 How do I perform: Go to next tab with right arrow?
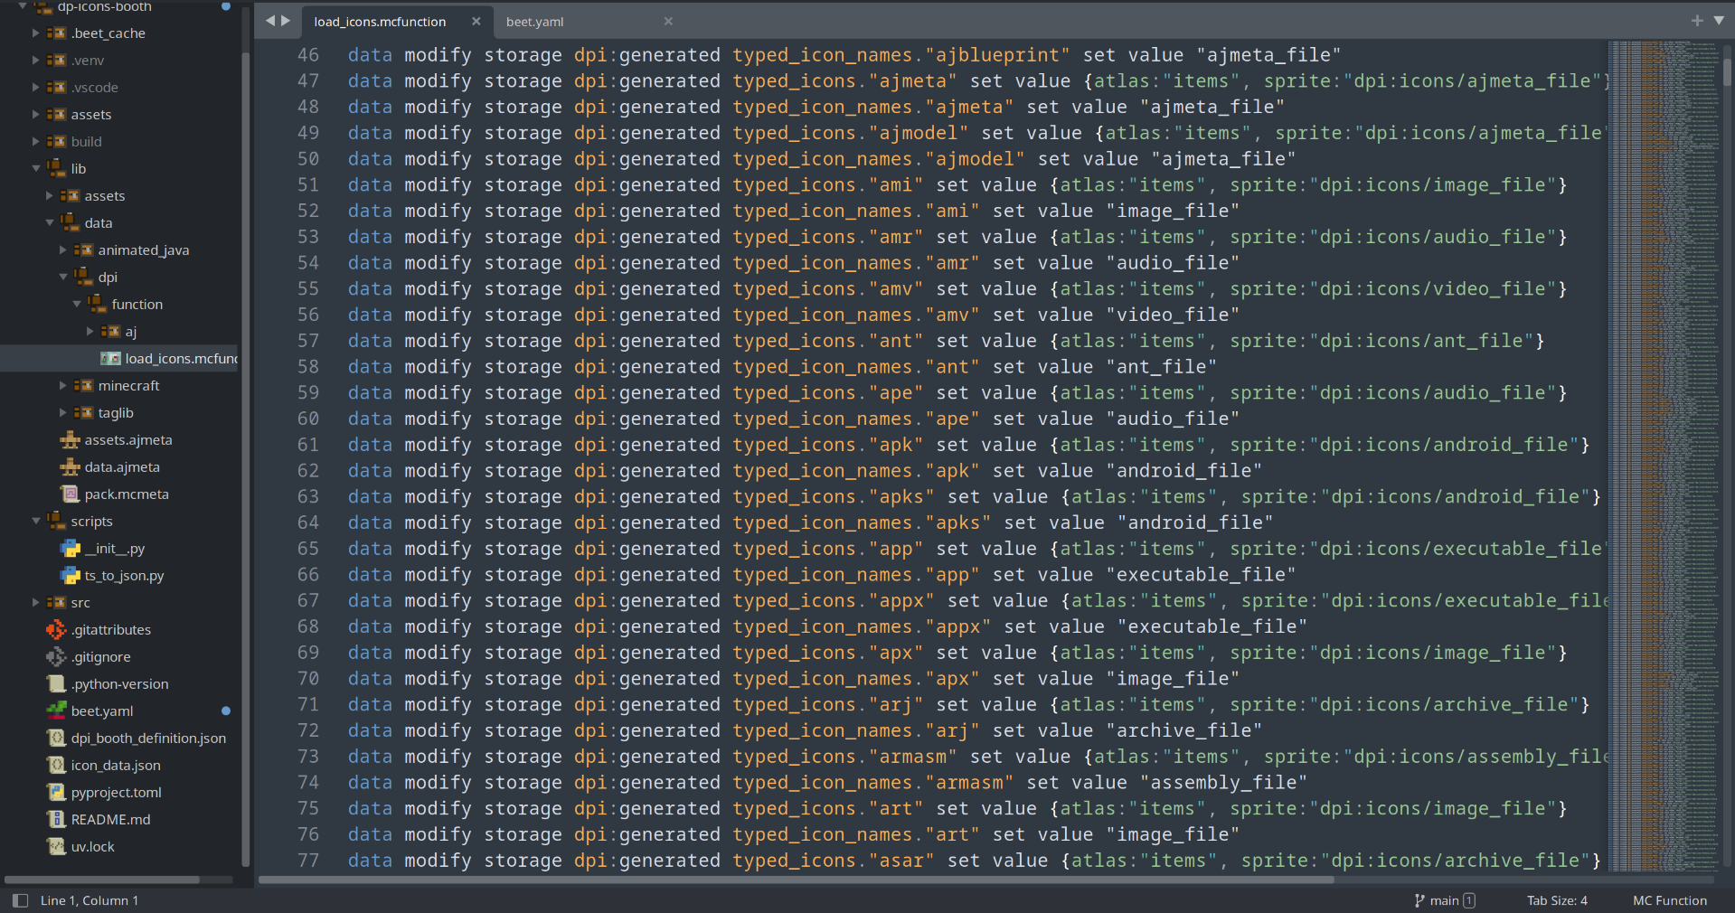point(286,21)
